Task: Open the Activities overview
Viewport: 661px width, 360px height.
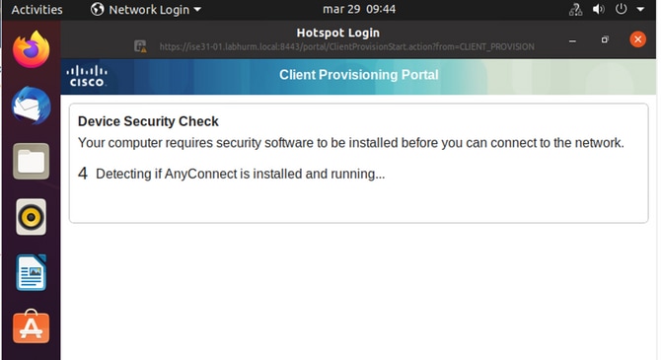Action: point(37,9)
